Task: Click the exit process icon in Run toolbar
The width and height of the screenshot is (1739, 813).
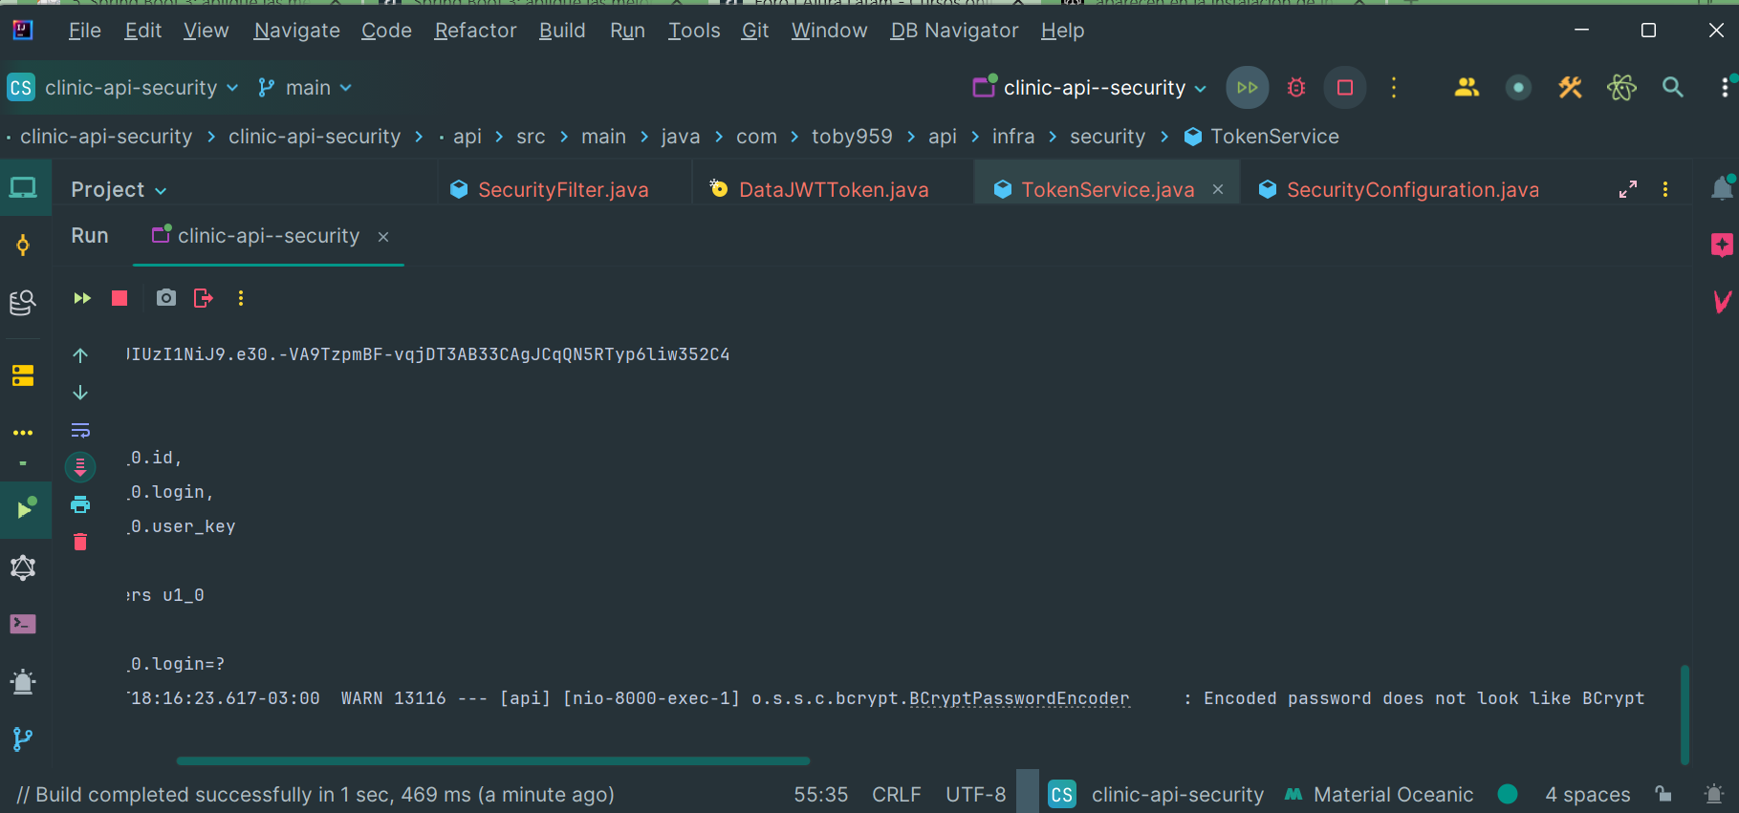Action: click(x=203, y=298)
